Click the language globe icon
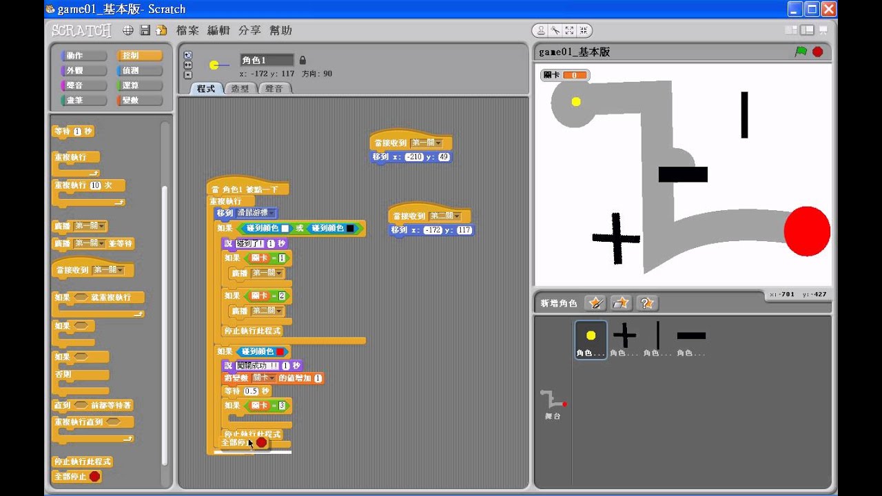882x496 pixels. pos(128,30)
